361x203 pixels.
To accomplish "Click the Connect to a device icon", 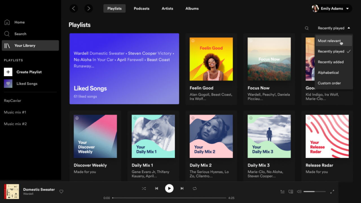I will point(290,191).
